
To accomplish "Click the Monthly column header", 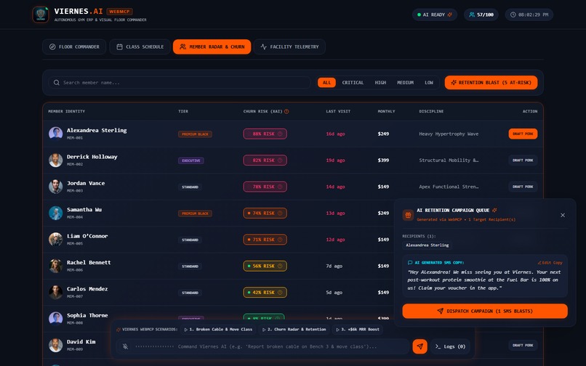I will click(x=386, y=111).
